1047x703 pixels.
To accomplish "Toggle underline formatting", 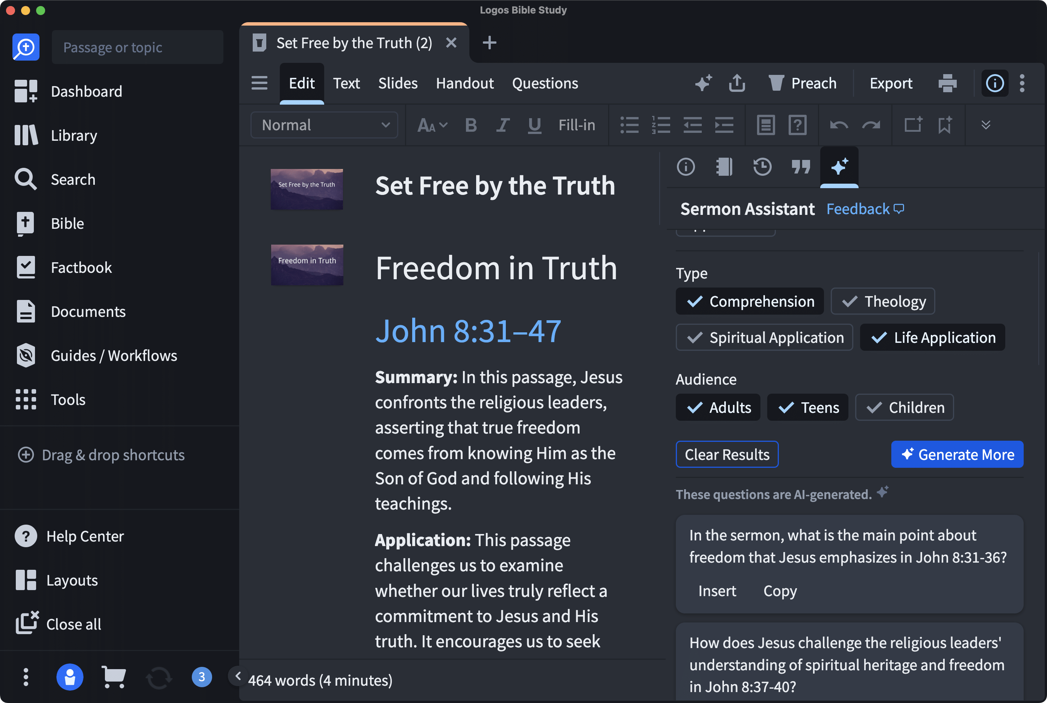I will point(534,126).
